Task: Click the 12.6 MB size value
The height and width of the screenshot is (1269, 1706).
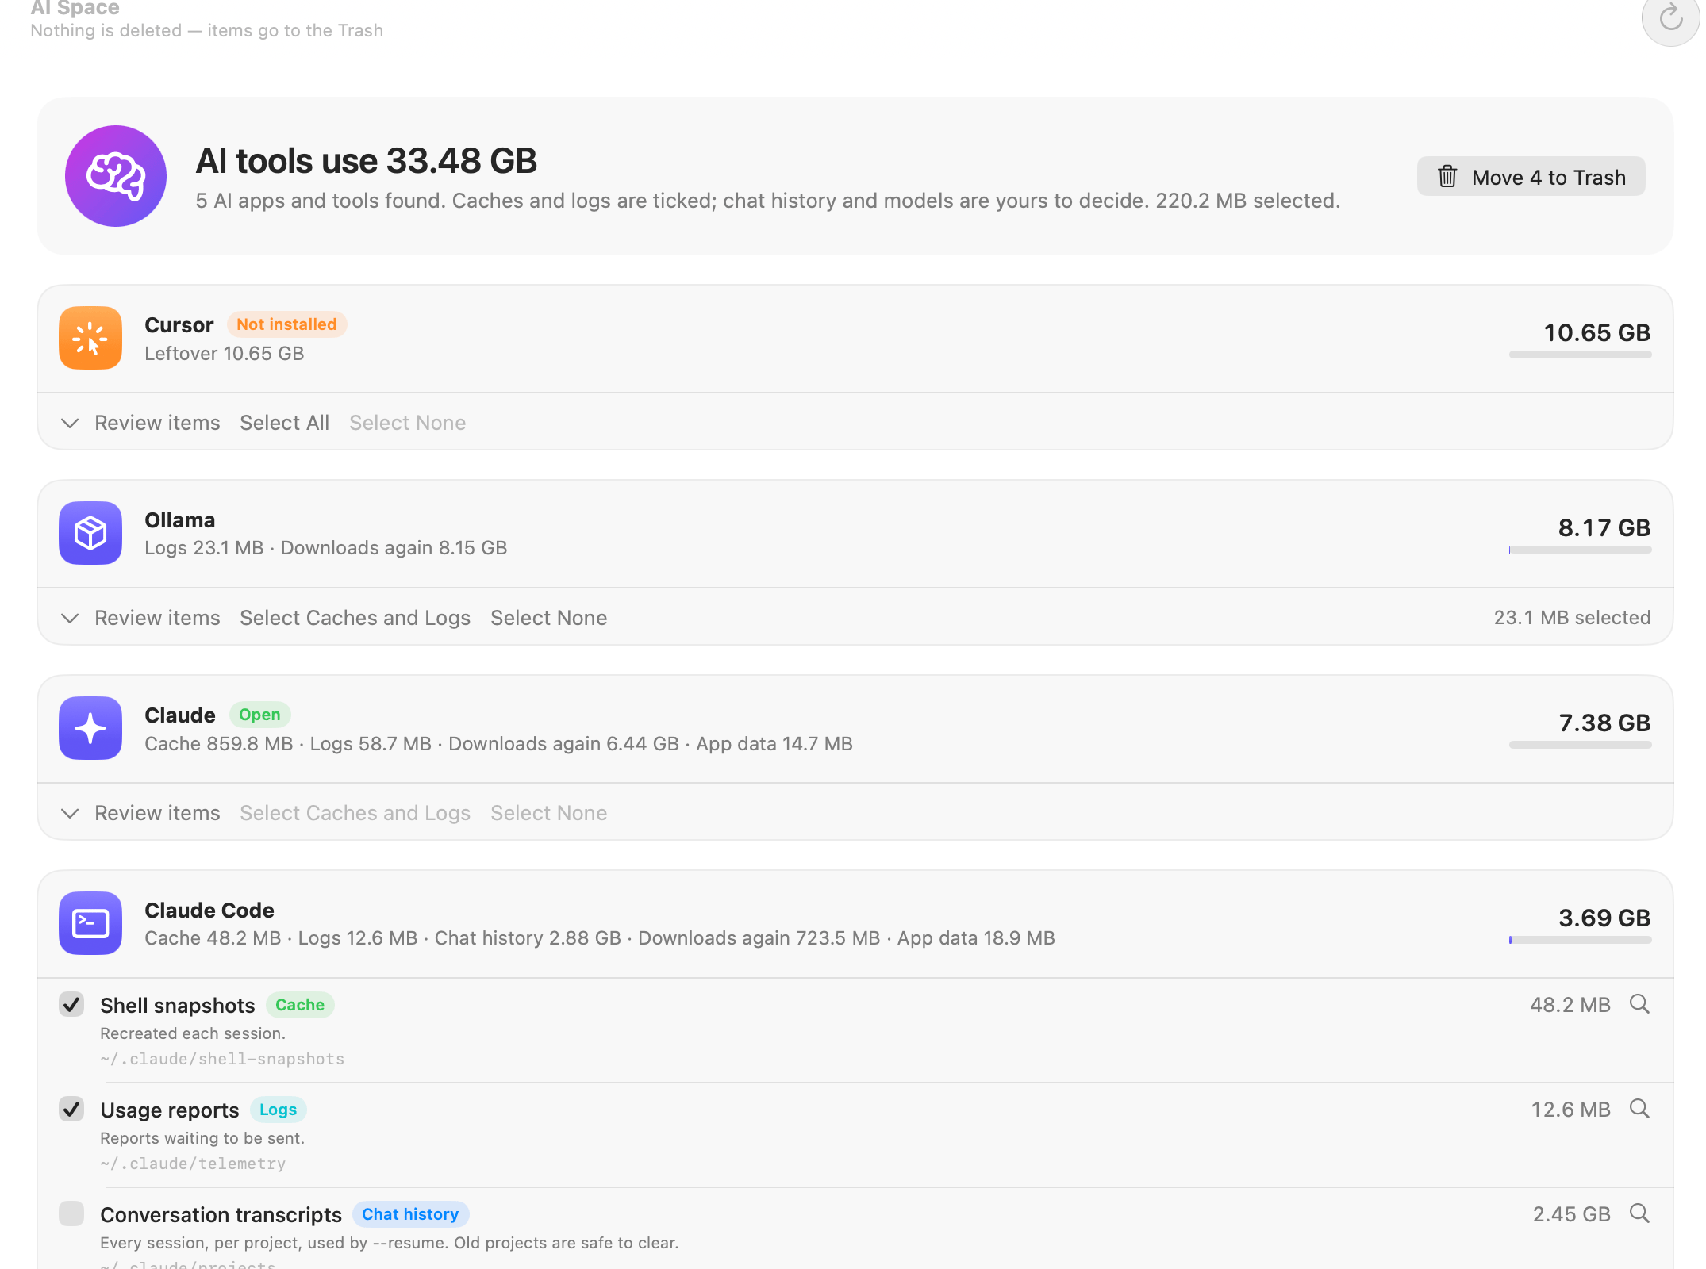Action: (x=1570, y=1110)
